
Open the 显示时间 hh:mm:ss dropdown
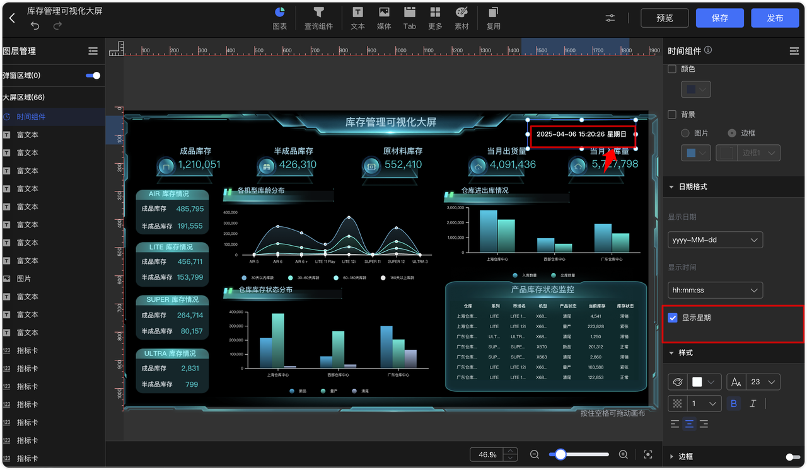pos(716,290)
